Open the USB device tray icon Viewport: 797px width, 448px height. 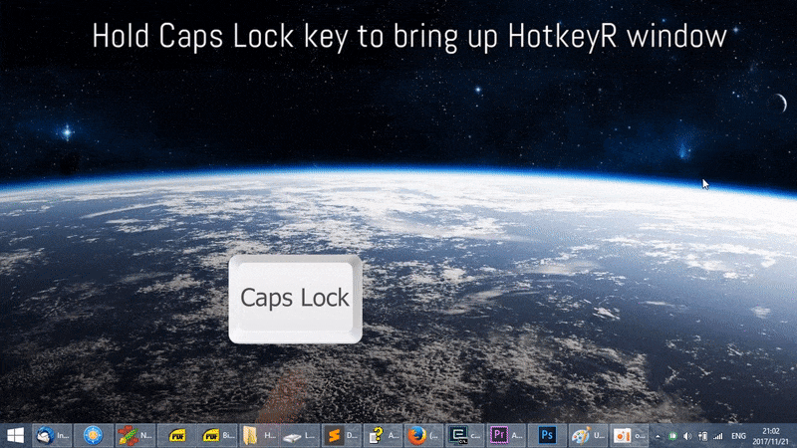coord(702,436)
